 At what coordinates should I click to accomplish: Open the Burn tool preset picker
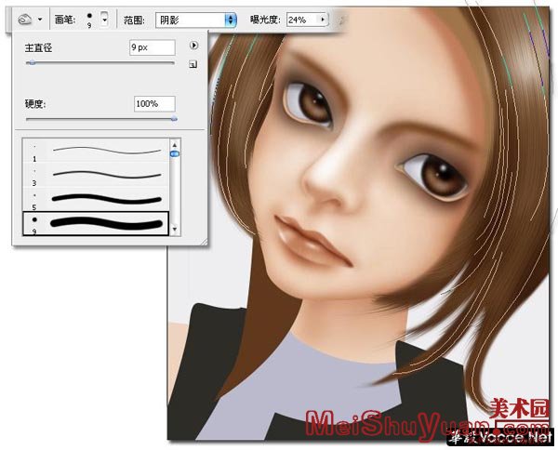[x=25, y=20]
